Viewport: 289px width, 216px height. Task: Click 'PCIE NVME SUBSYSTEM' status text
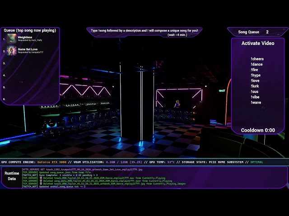226,162
